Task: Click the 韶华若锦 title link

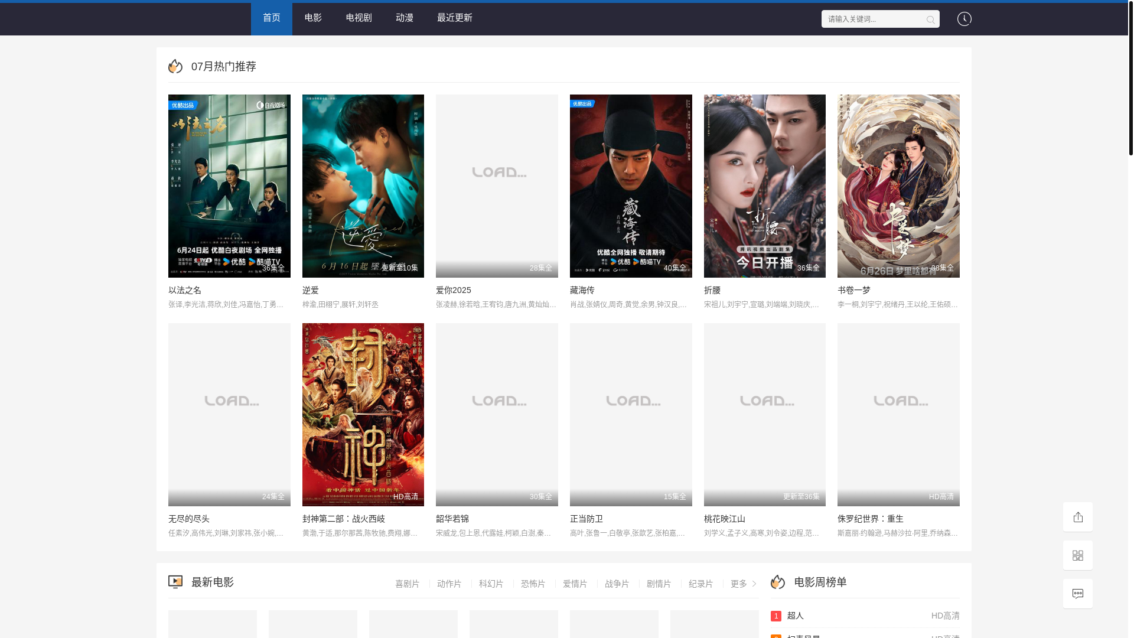Action: (x=452, y=519)
